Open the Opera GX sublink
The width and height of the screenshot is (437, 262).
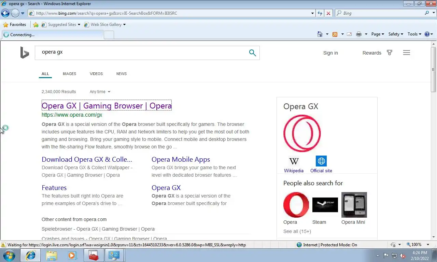166,188
